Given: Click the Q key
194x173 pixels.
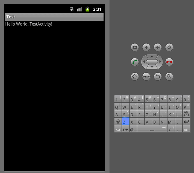Looking at the screenshot, I should [x=118, y=106].
